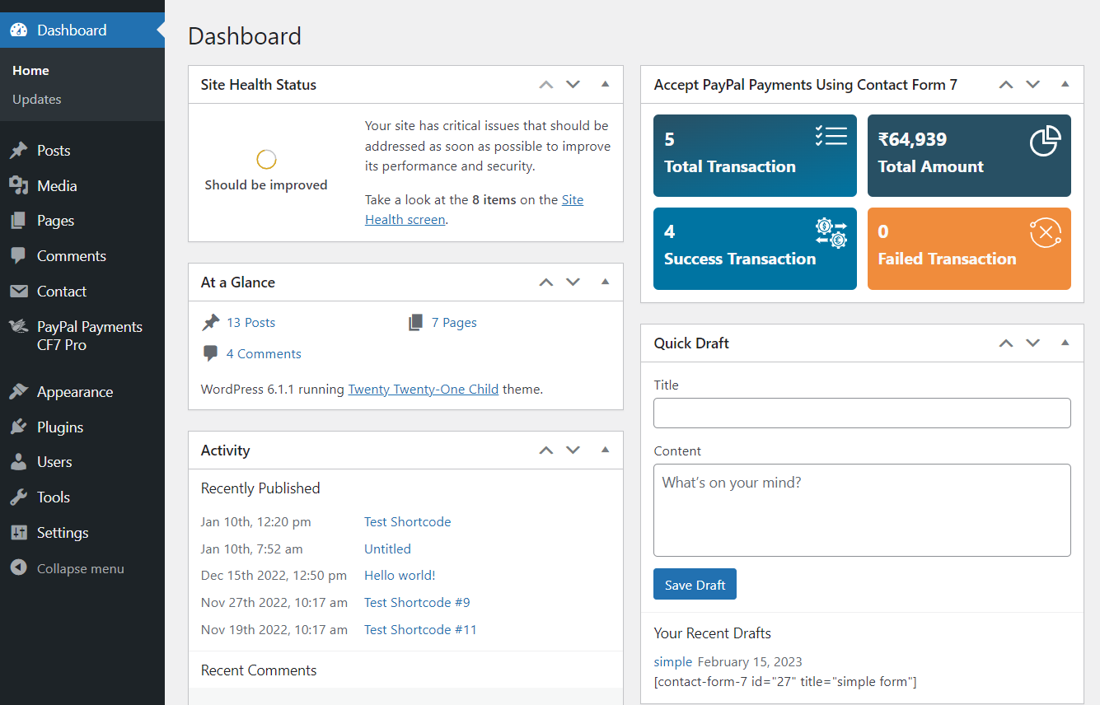Open the Updates submenu item
The image size is (1100, 705).
coord(37,99)
